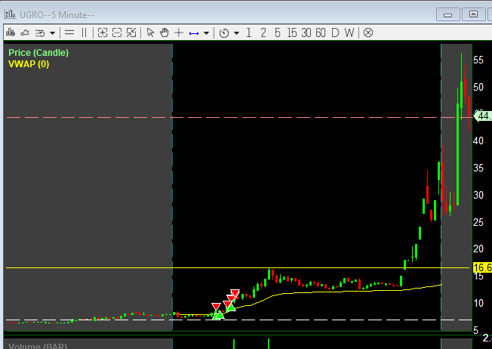Expand the clock time range dropdown arrow

[237, 33]
